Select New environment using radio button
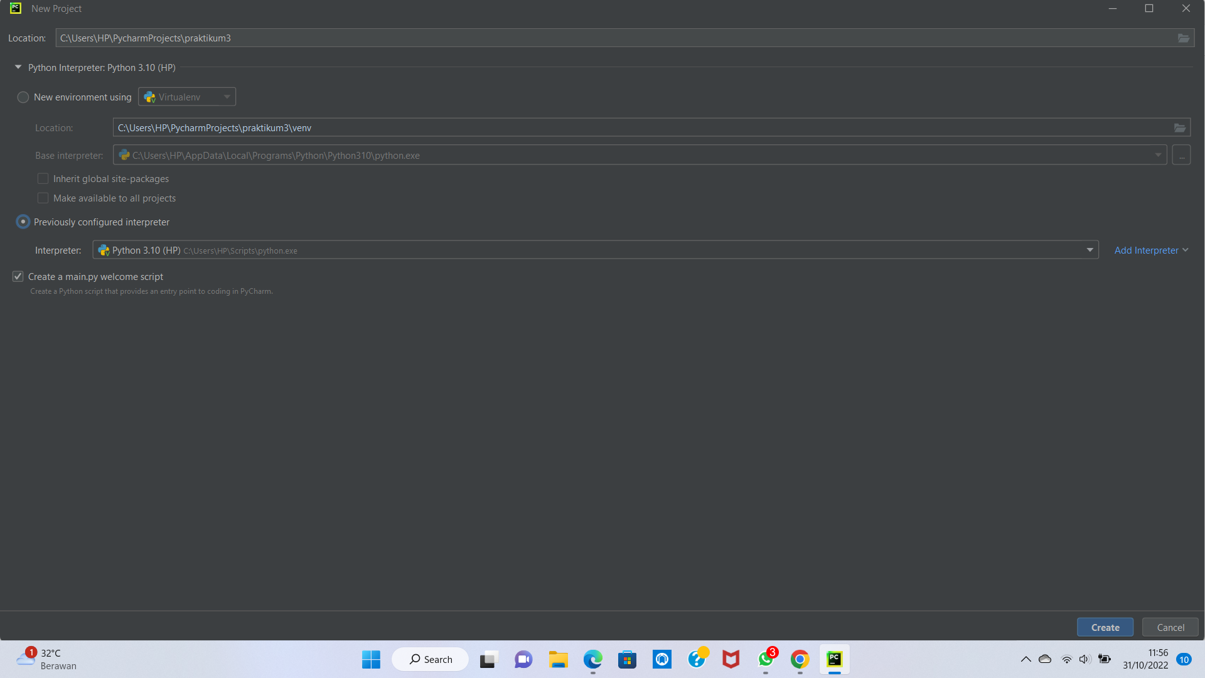The image size is (1205, 678). coord(23,97)
